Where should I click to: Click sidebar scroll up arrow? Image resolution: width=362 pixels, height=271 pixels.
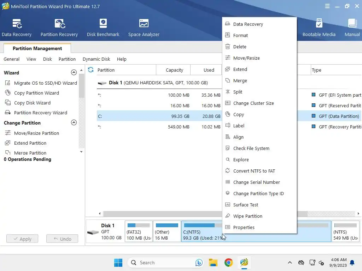click(x=81, y=70)
